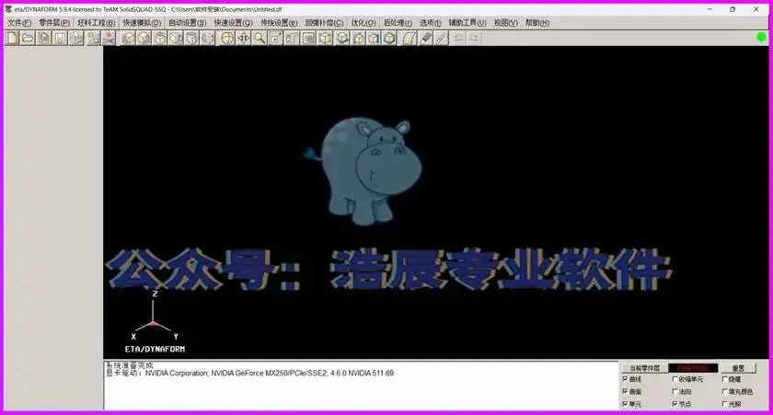Minimize the DYNAFORM window
Screen dimensions: 773x415
coord(710,9)
